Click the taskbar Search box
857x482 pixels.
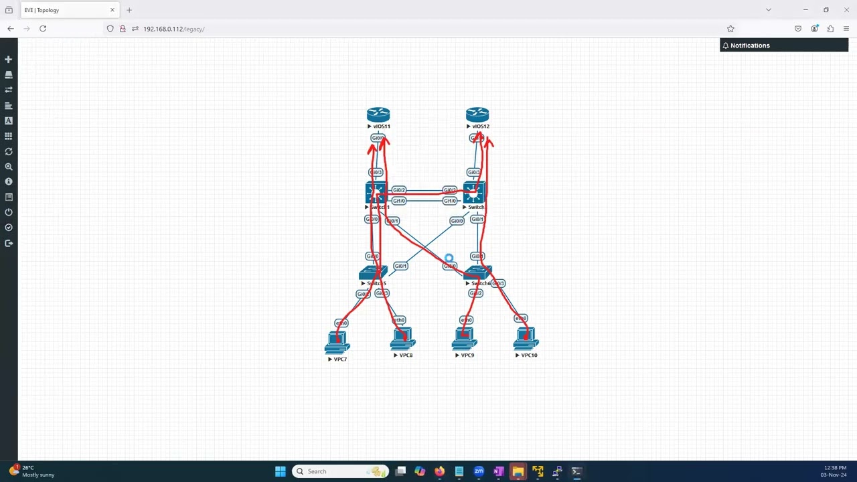tap(341, 471)
